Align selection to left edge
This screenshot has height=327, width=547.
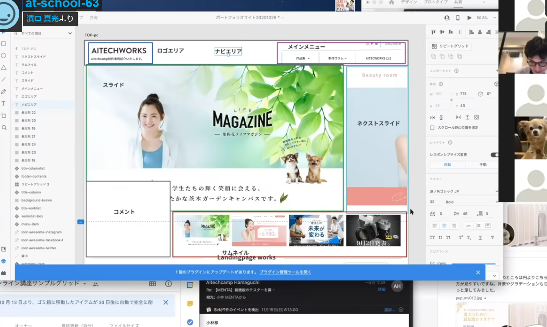click(x=471, y=32)
